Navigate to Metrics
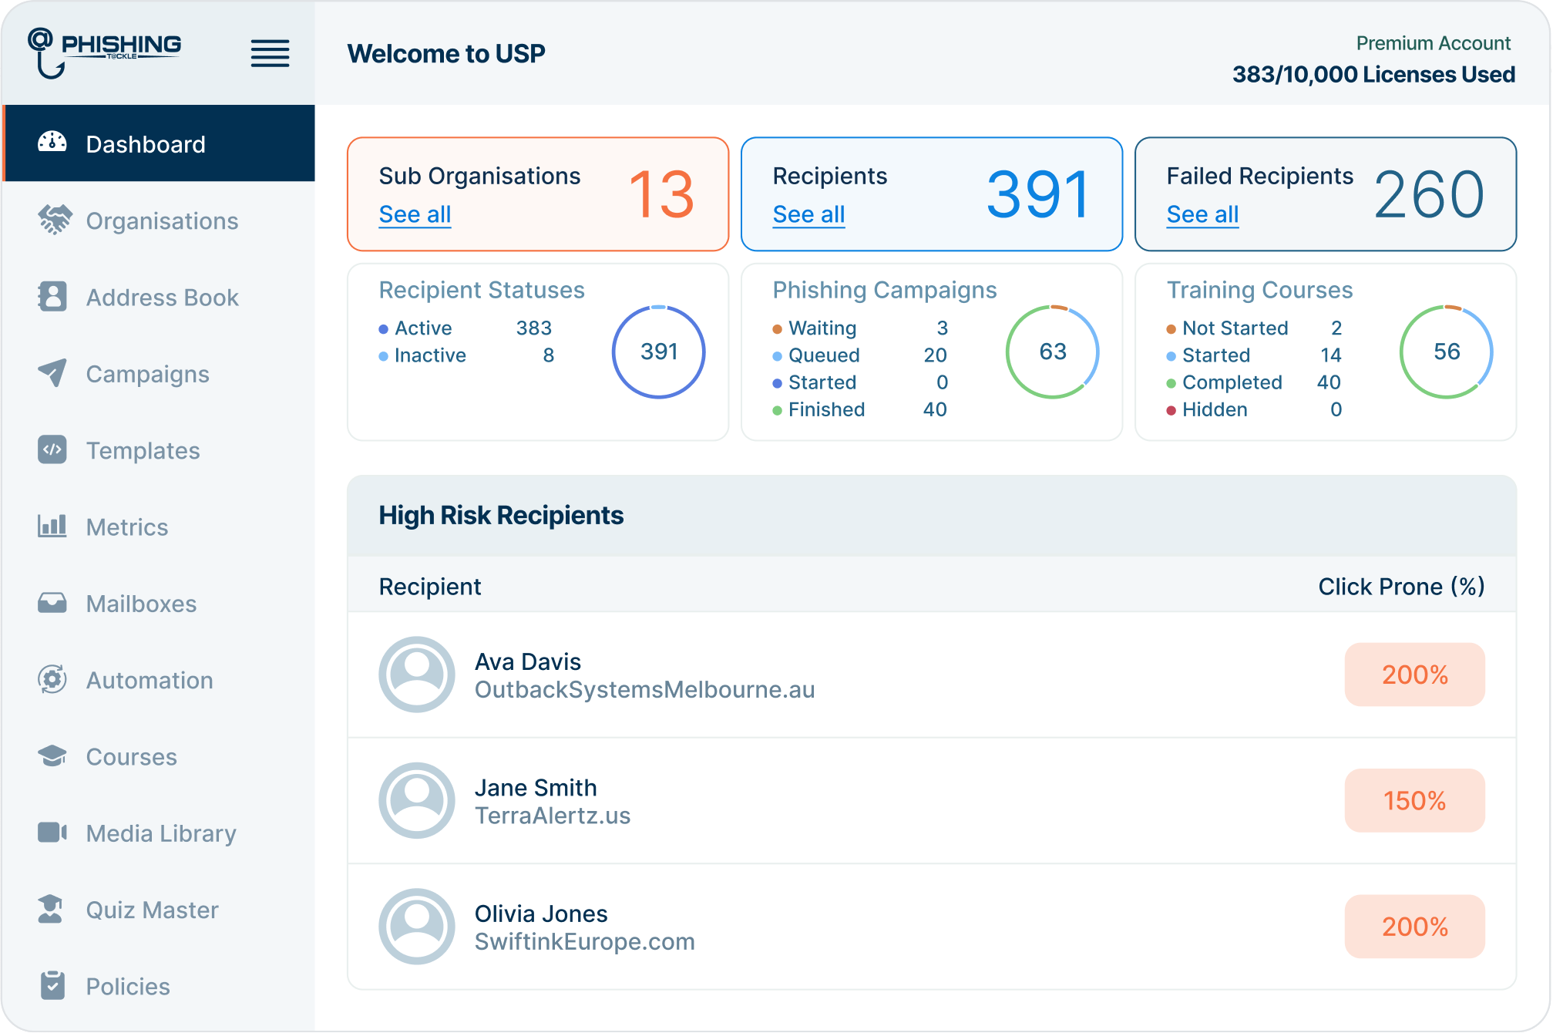Image resolution: width=1553 pixels, height=1033 pixels. click(x=159, y=527)
